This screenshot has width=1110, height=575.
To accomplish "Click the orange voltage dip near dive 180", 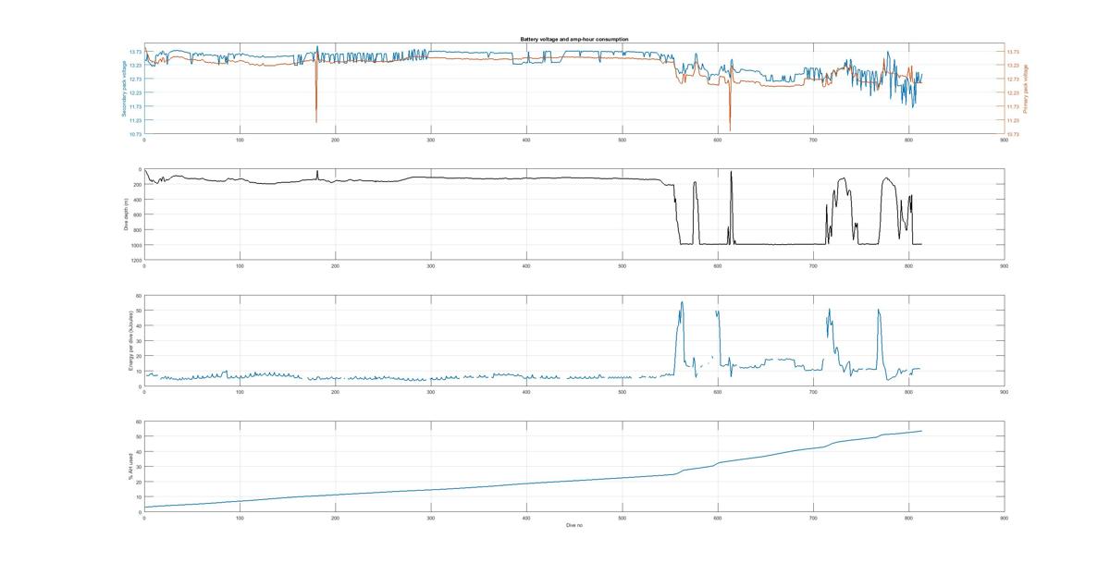I will pos(316,92).
